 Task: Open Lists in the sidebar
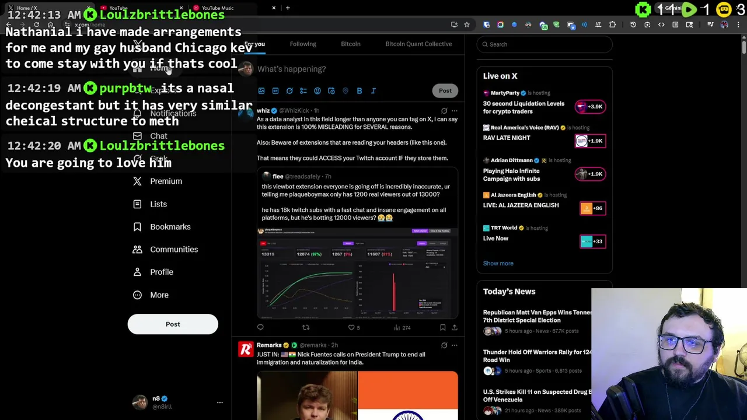[x=150, y=204]
